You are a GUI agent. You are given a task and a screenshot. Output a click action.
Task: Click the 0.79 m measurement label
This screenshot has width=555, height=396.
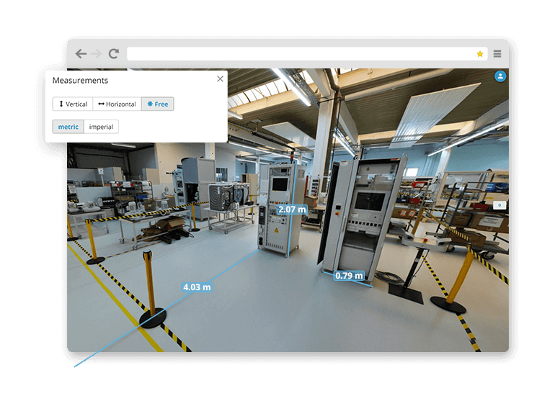pyautogui.click(x=349, y=275)
